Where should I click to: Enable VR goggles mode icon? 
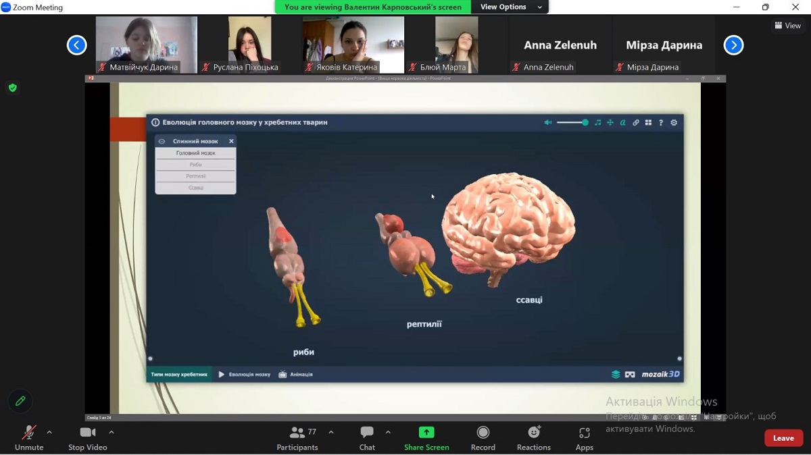coord(630,374)
